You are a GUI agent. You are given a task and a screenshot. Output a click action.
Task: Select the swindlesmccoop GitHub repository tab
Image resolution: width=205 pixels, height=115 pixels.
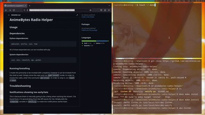15,6
